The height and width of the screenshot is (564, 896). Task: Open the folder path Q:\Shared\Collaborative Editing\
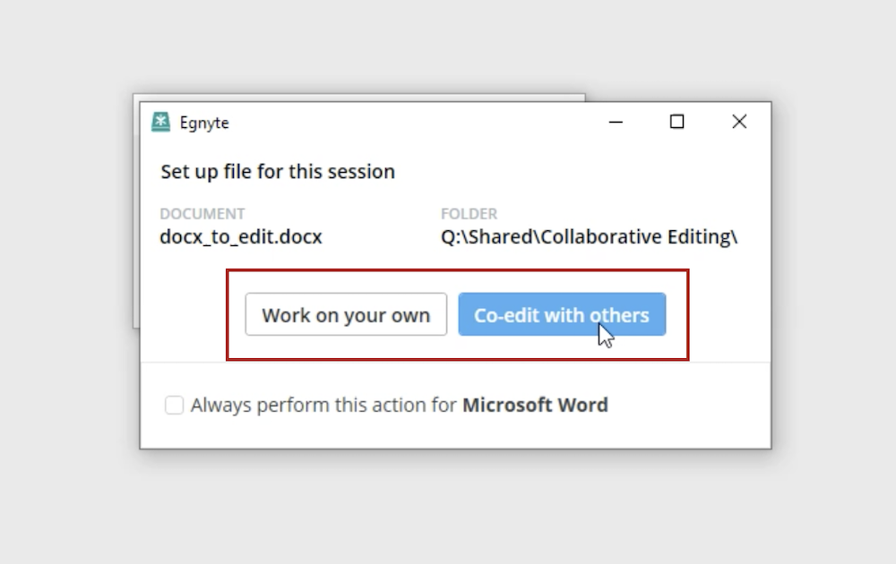(x=589, y=236)
